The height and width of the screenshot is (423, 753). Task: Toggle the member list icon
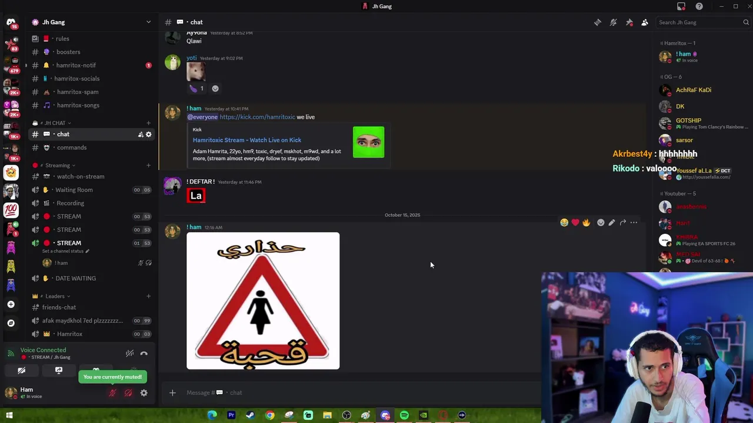(645, 22)
